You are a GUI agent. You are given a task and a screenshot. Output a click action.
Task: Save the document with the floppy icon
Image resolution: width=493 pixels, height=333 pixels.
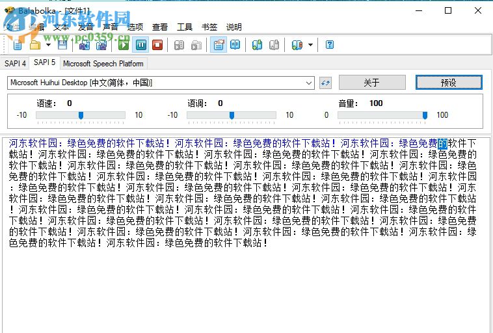(x=62, y=45)
